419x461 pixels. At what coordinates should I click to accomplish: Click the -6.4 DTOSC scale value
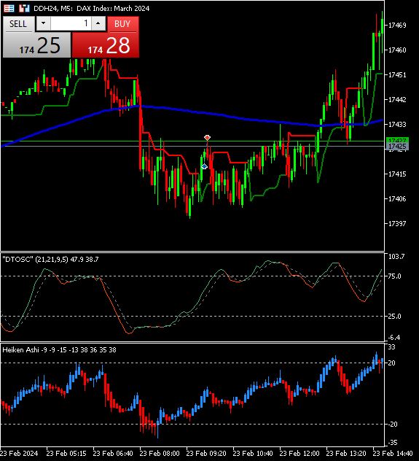(394, 338)
